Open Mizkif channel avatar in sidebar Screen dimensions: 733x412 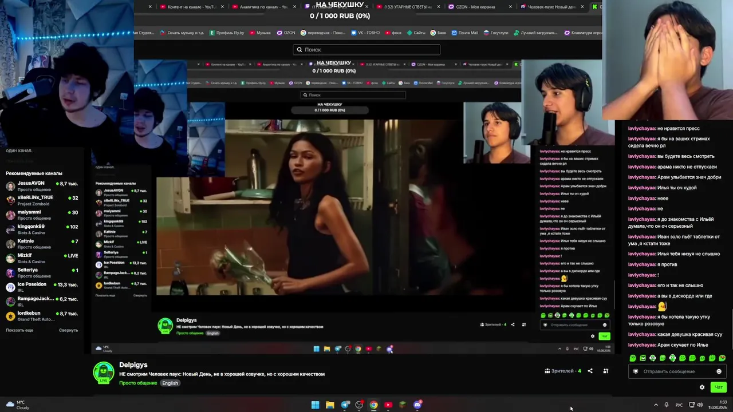pos(10,259)
